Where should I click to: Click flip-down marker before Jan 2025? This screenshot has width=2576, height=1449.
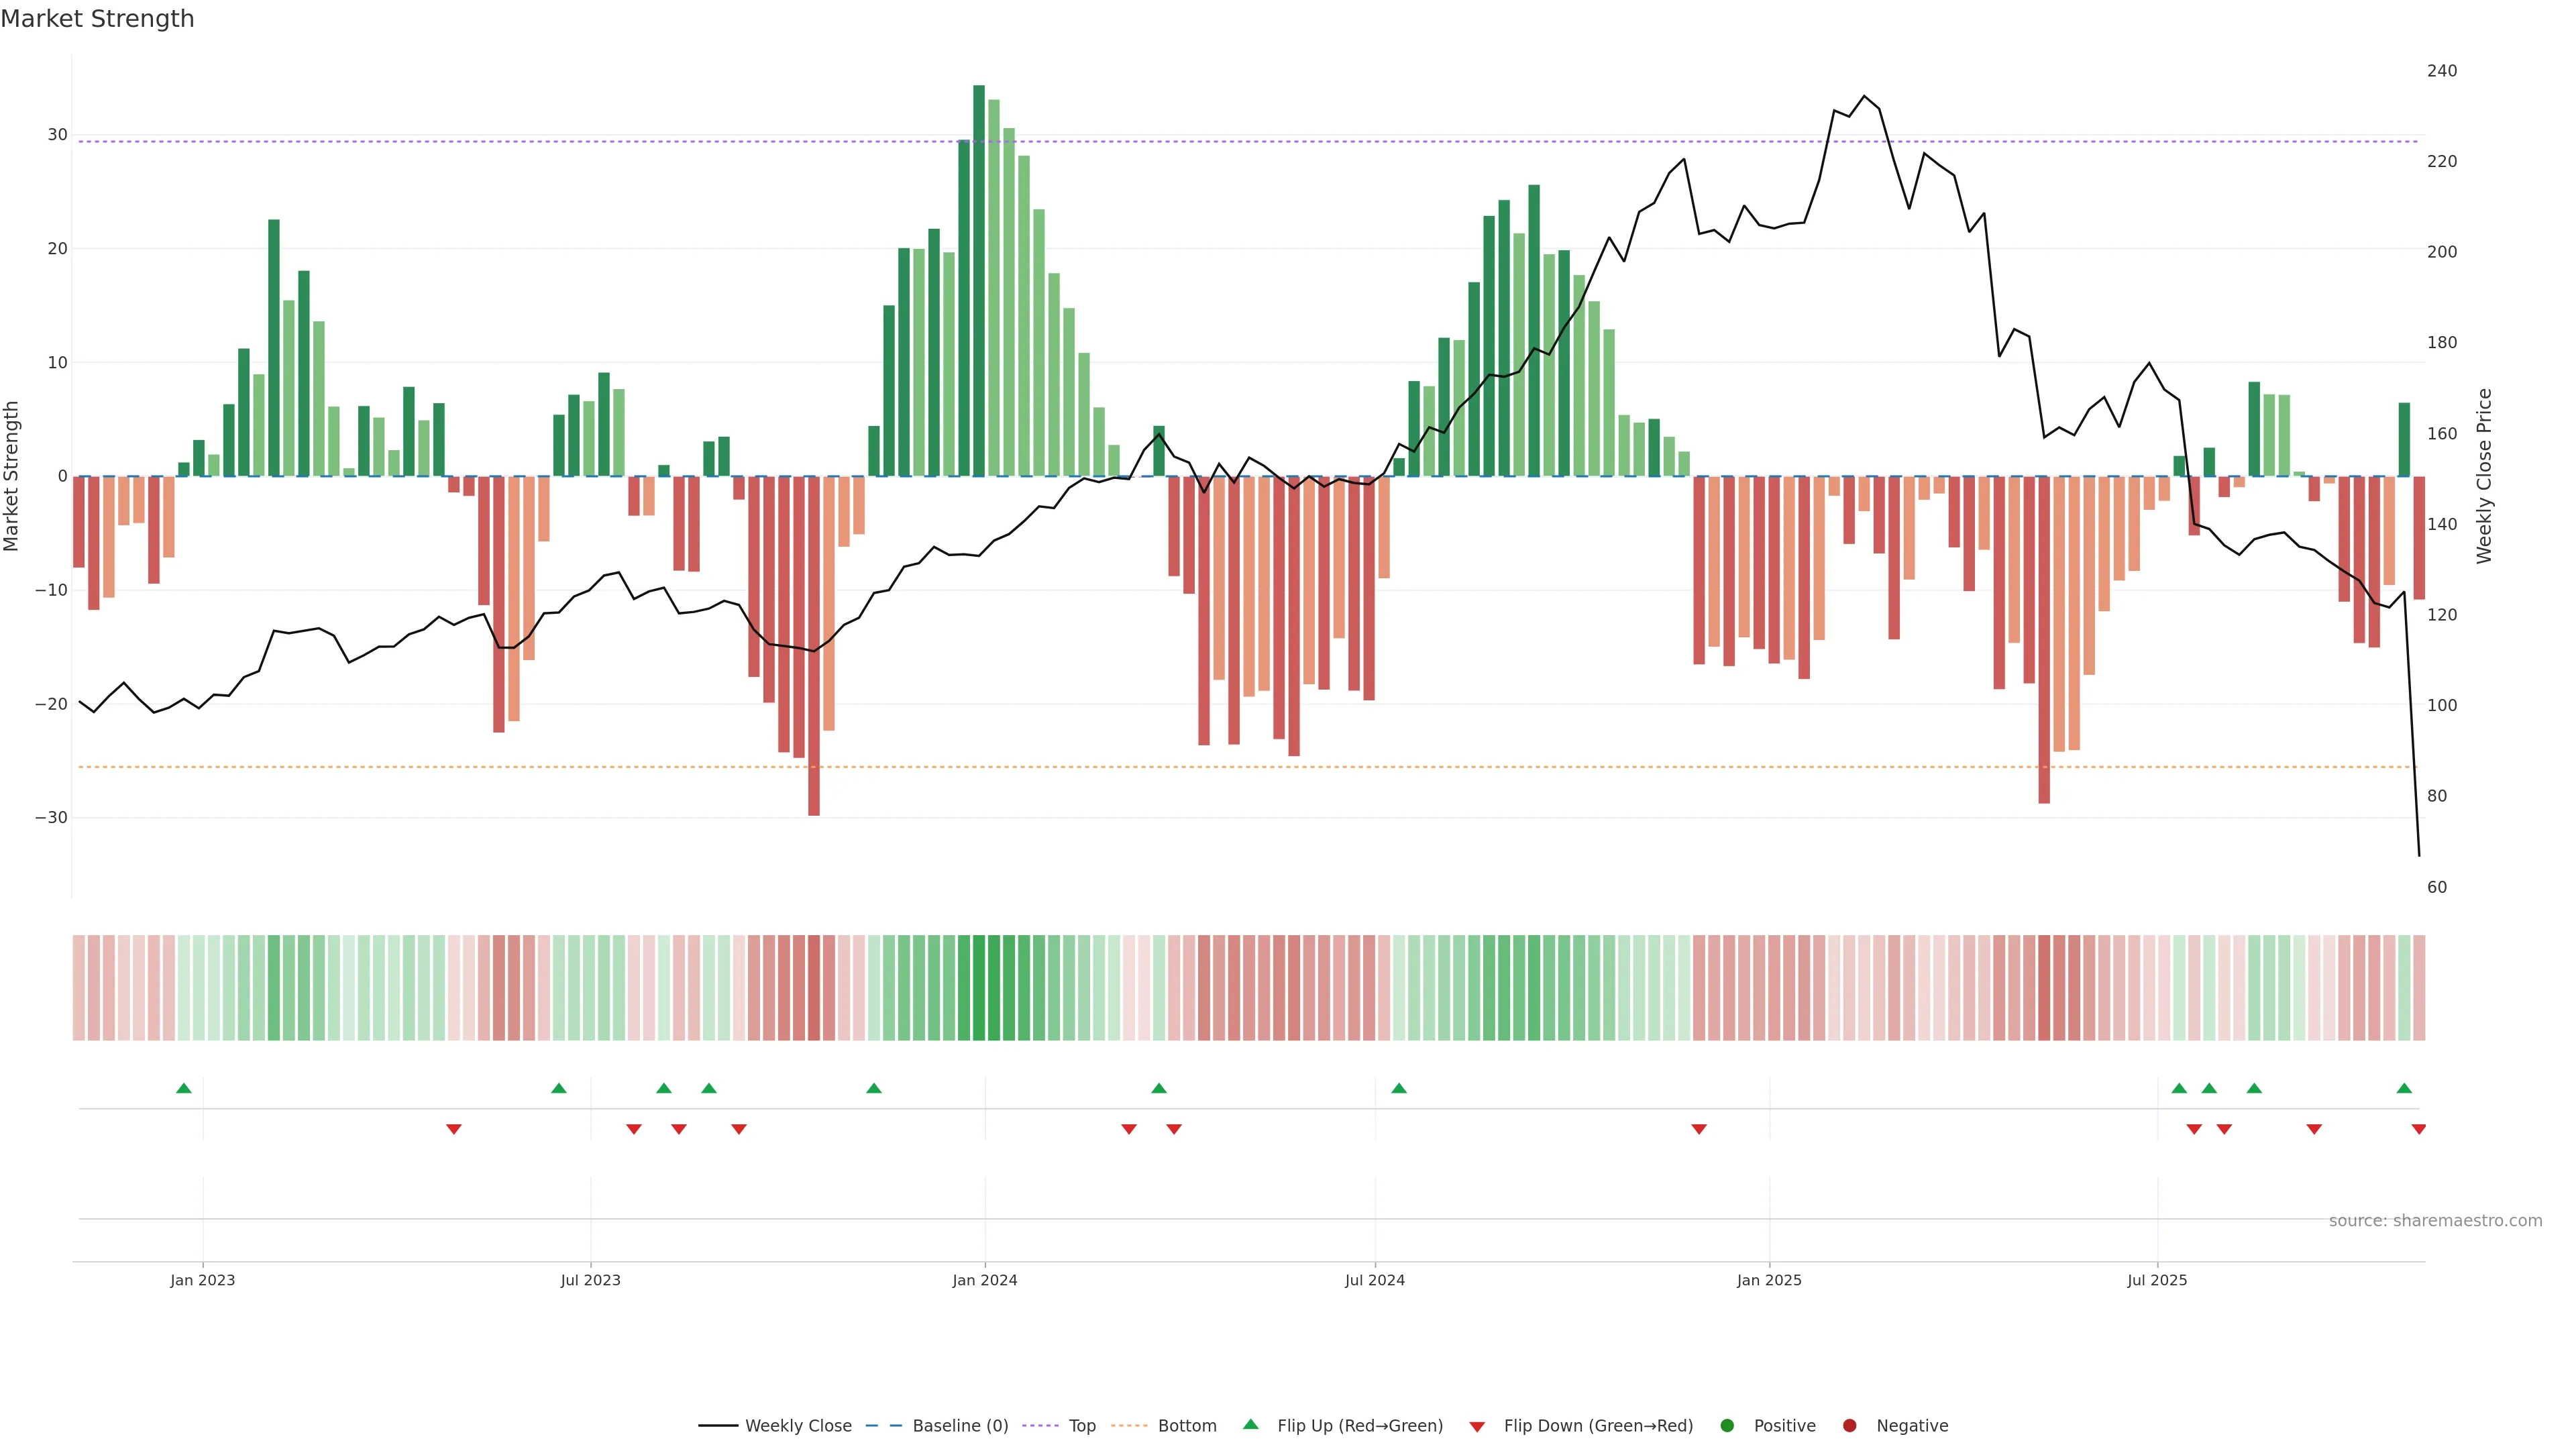click(x=1698, y=1129)
